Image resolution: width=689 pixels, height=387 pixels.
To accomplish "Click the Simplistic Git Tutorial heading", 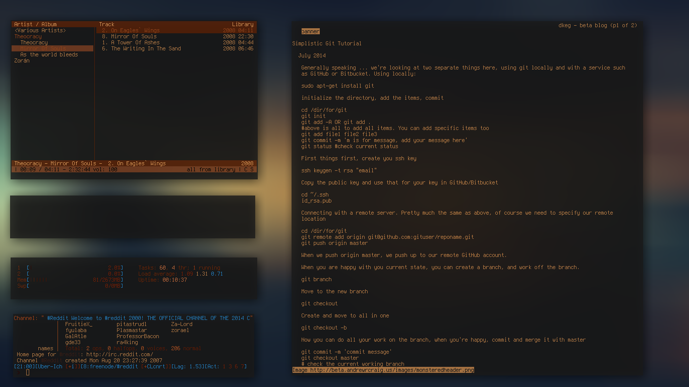I will (327, 43).
